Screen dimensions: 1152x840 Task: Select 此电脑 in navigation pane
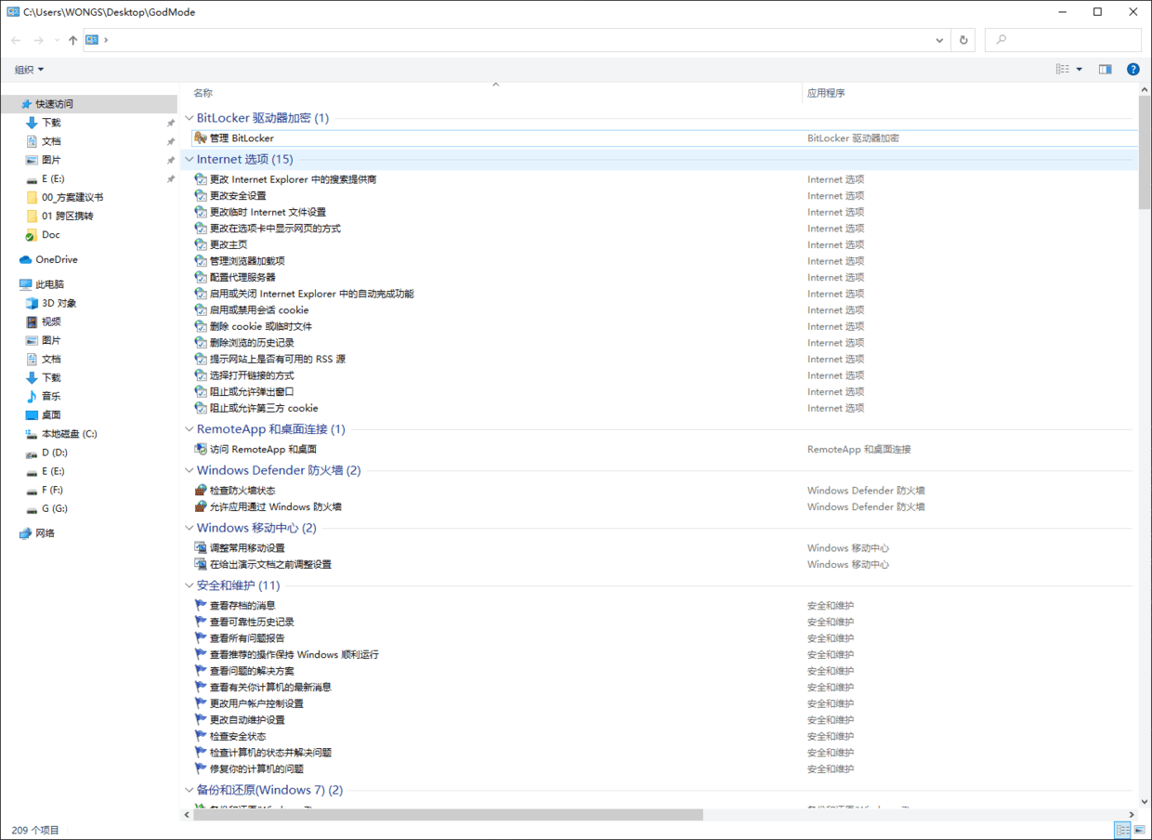tap(50, 284)
